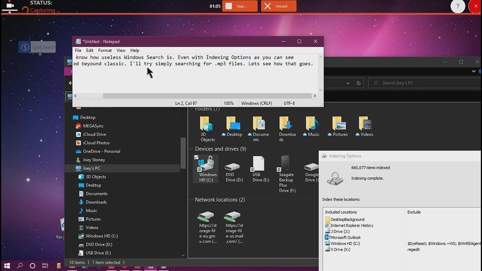Collapse the Network locations (2) group

click(192, 200)
